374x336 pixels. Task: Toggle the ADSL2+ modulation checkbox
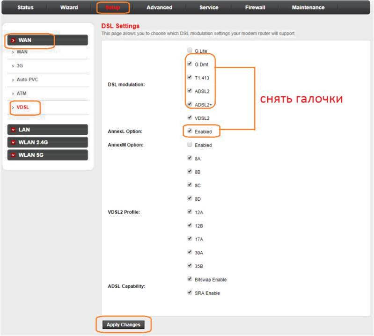190,104
